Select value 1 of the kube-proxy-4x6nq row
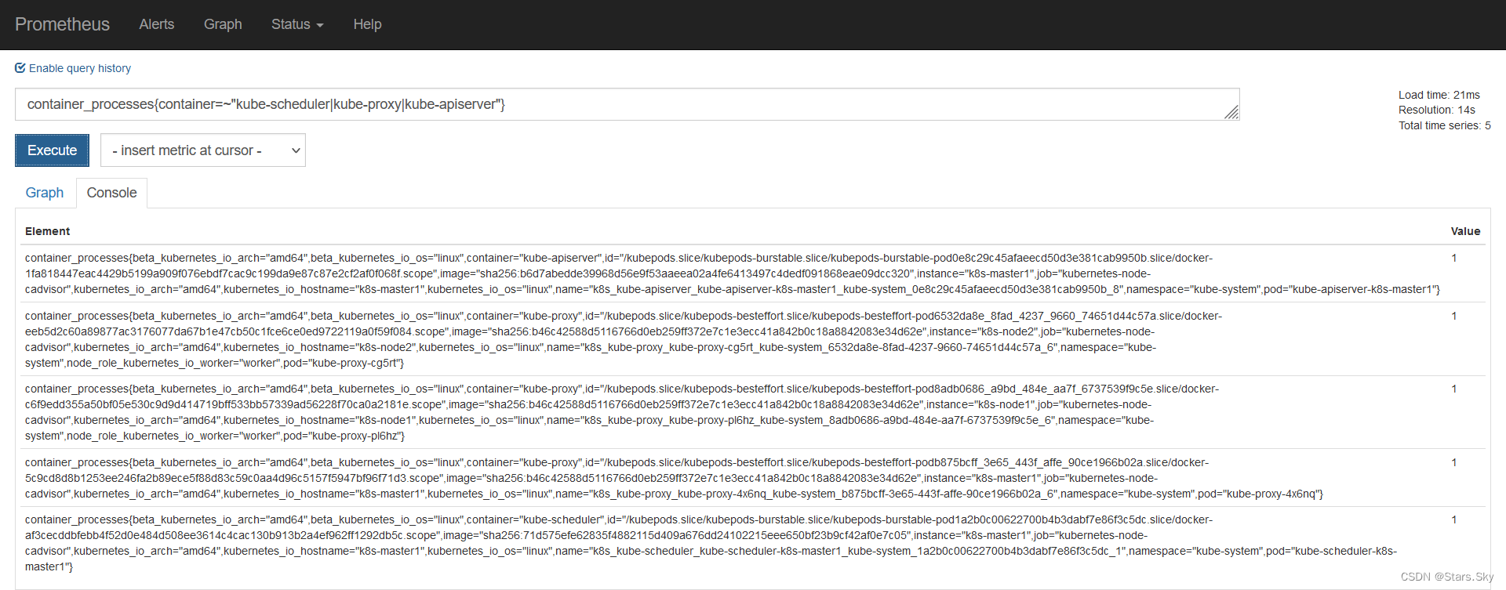The height and width of the screenshot is (590, 1506). click(1453, 462)
